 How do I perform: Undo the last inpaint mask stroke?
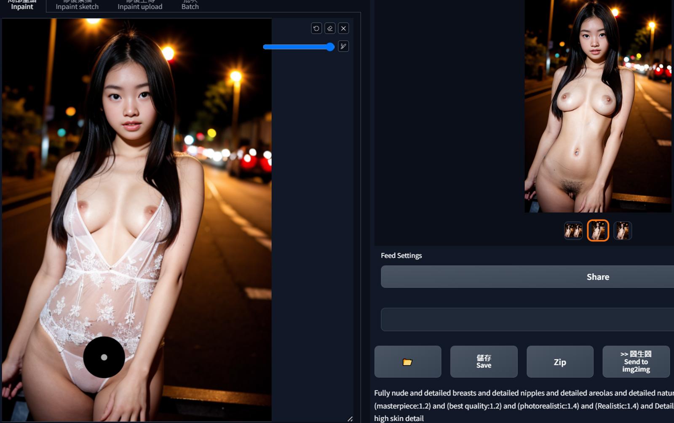coord(316,28)
